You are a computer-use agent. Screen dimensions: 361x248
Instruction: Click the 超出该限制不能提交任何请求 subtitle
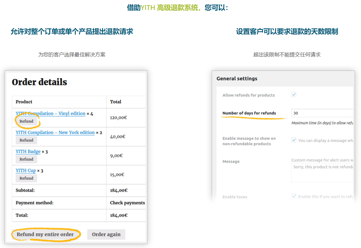click(x=287, y=55)
